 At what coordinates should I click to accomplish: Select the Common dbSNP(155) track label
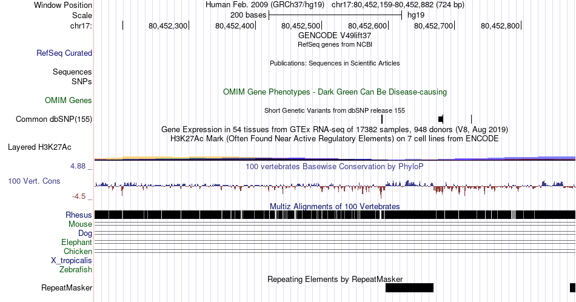coord(54,119)
